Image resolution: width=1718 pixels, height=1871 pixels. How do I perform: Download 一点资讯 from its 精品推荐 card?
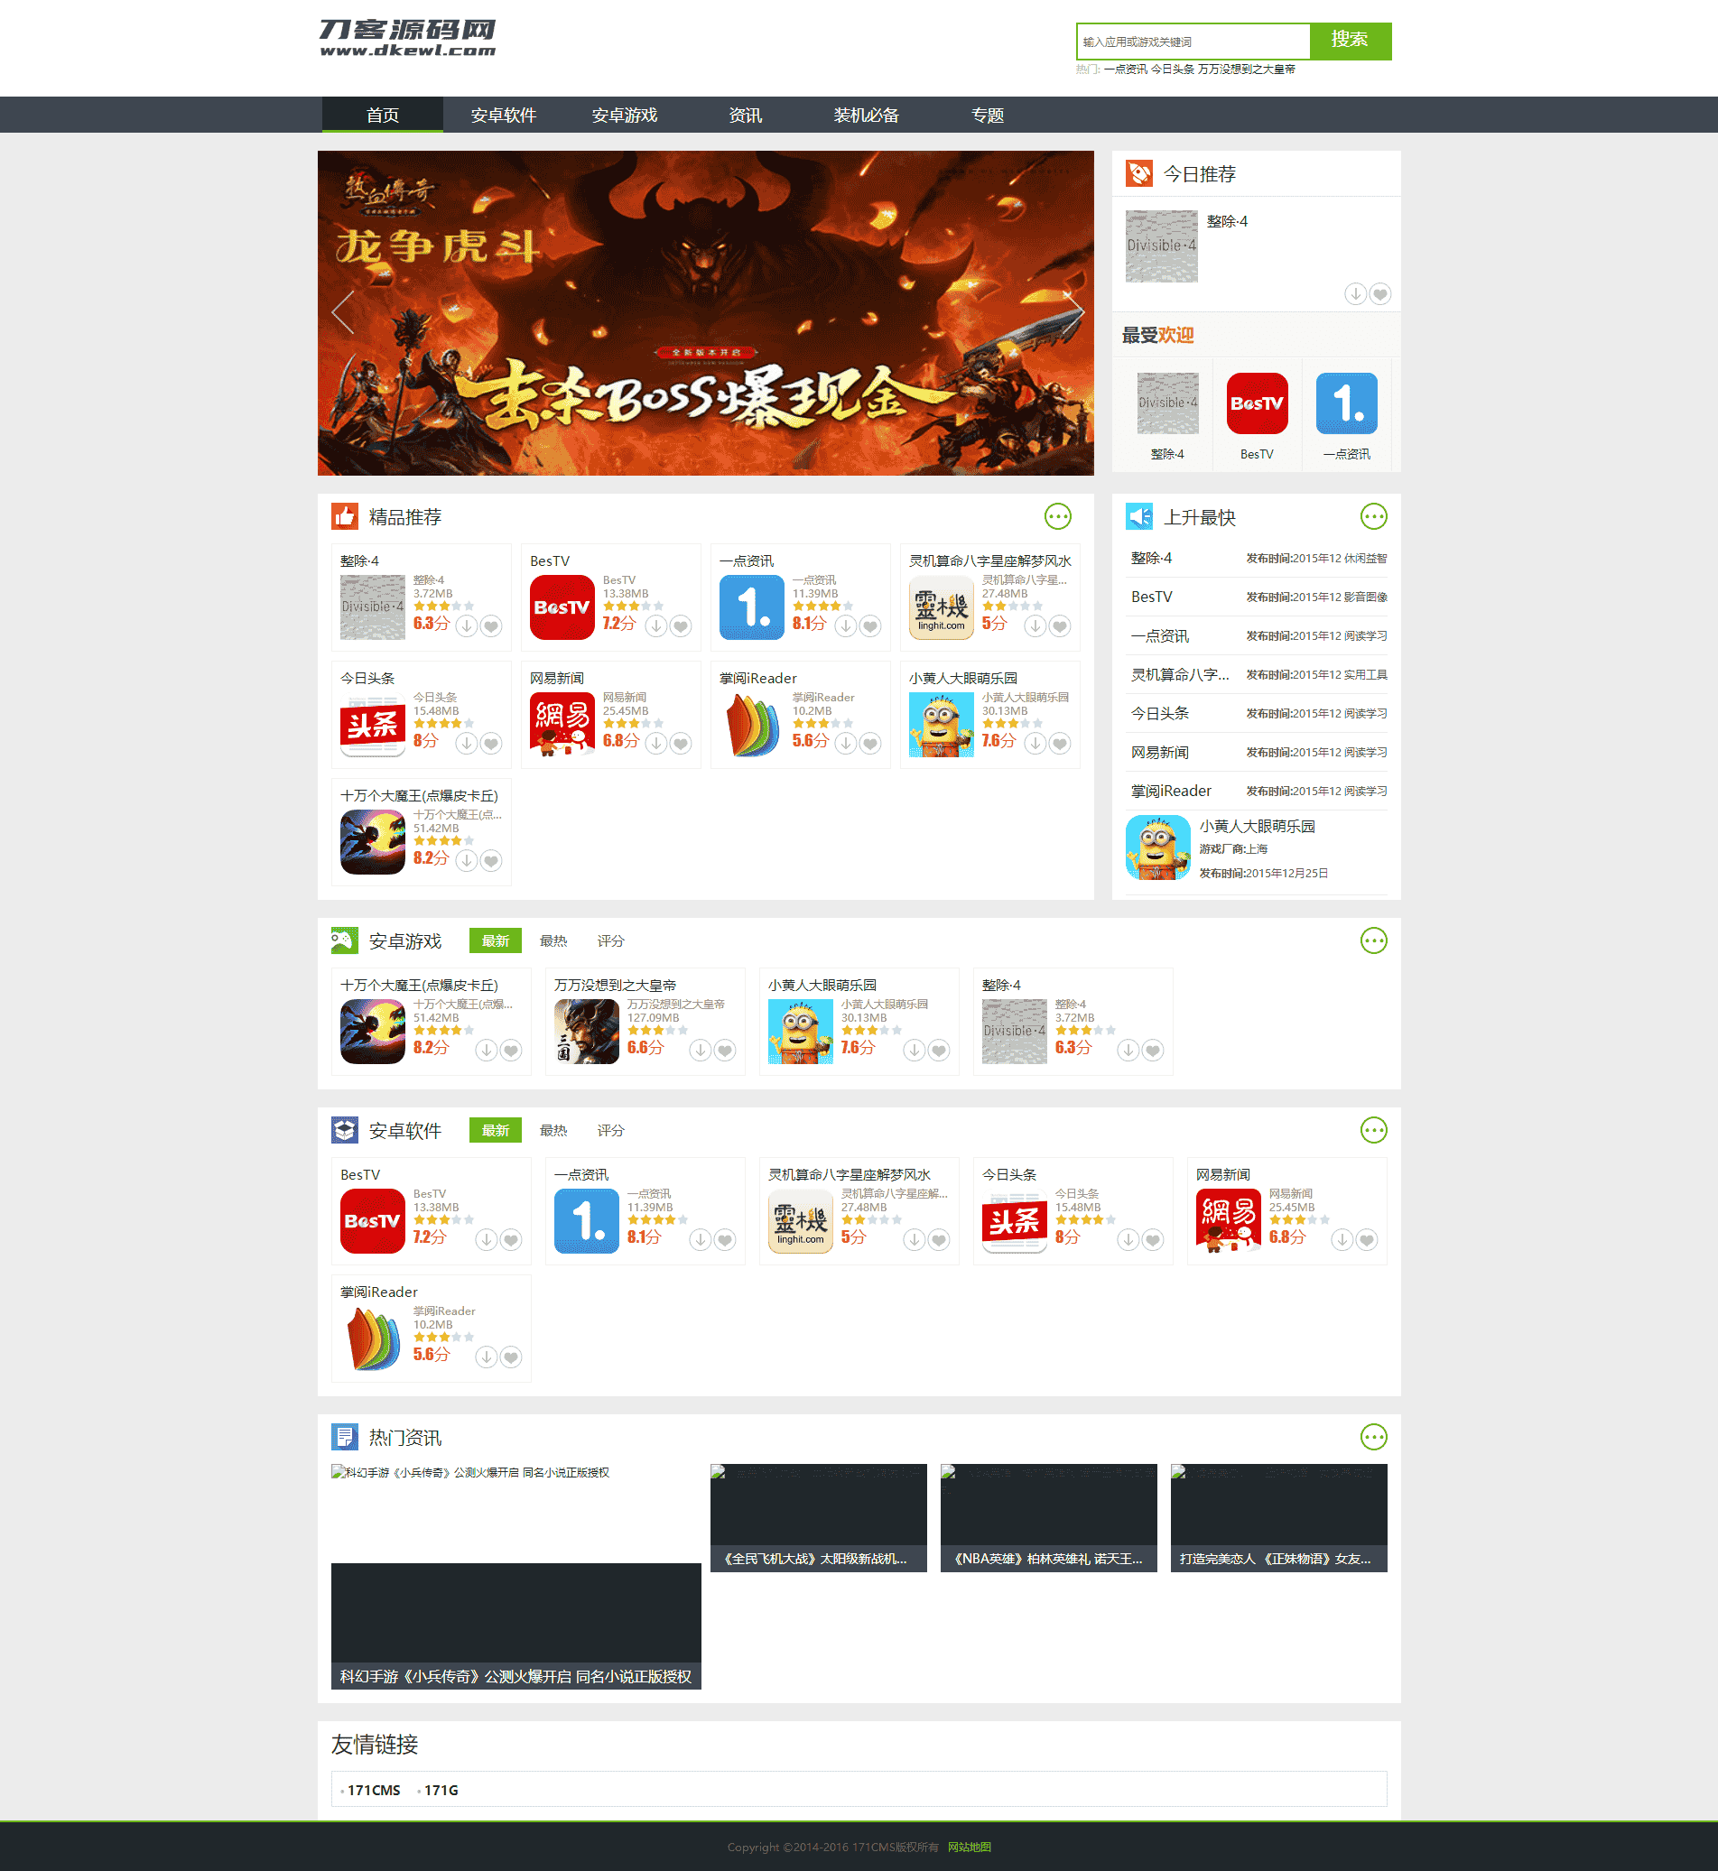(846, 626)
